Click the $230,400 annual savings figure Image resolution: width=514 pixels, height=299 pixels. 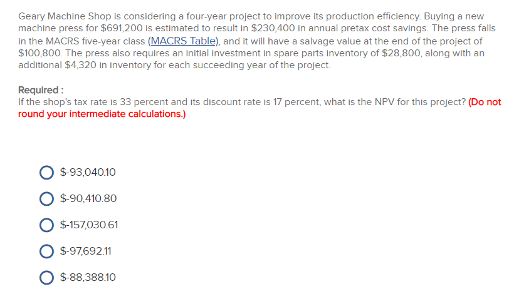pyautogui.click(x=273, y=28)
